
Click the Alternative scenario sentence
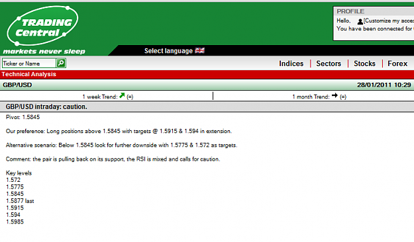click(121, 145)
